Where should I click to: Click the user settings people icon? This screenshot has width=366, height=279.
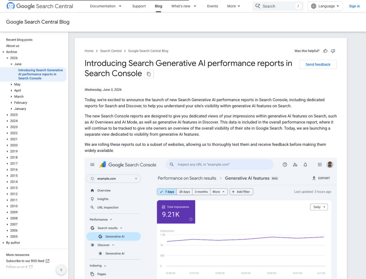tap(295, 165)
